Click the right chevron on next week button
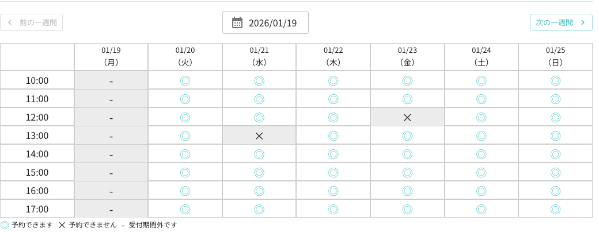Image resolution: width=599 pixels, height=236 pixels. 583,22
